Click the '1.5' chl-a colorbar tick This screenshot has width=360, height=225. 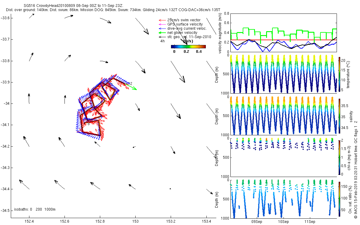pyautogui.click(x=343, y=149)
